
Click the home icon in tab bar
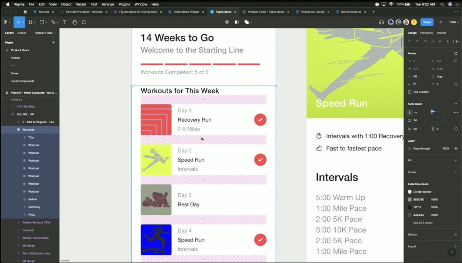pos(25,12)
